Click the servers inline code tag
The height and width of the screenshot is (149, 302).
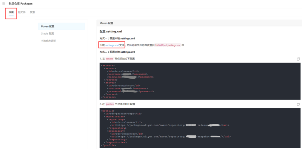coord(109,59)
